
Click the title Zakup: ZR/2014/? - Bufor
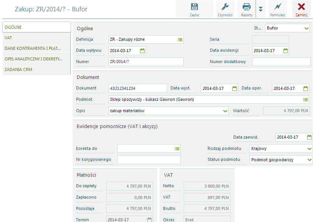click(51, 9)
